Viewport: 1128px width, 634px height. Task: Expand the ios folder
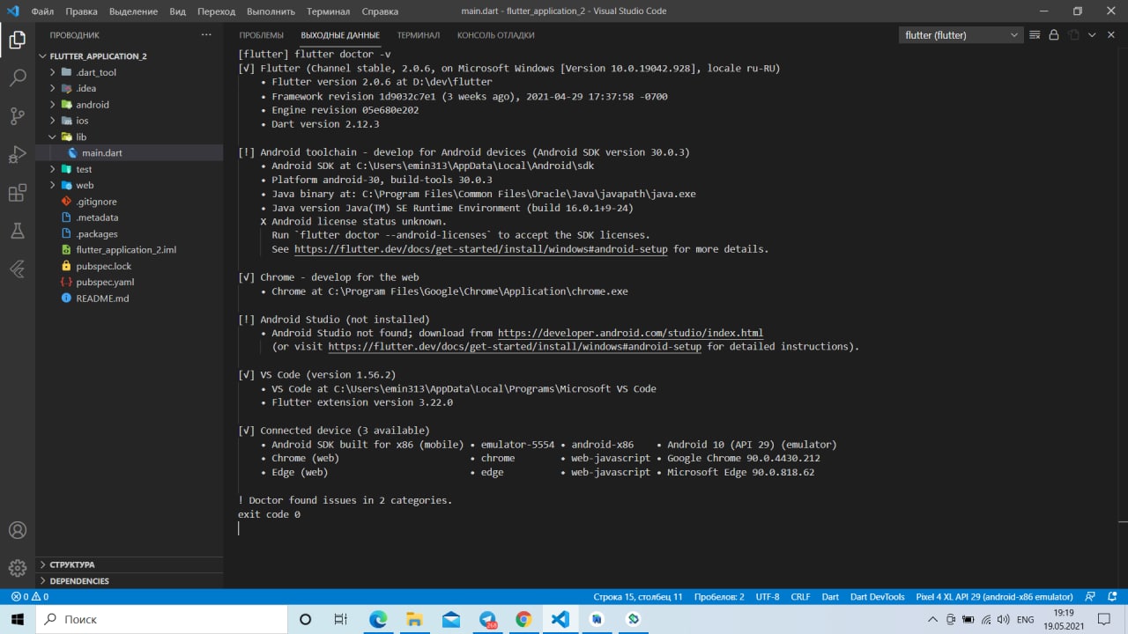54,121
